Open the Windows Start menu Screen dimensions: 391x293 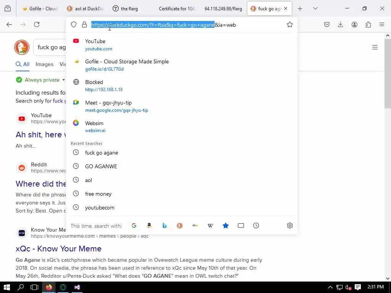tap(7, 287)
